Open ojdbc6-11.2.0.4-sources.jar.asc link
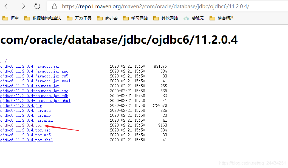Screen dimensions: 288x168 [x=34, y=91]
